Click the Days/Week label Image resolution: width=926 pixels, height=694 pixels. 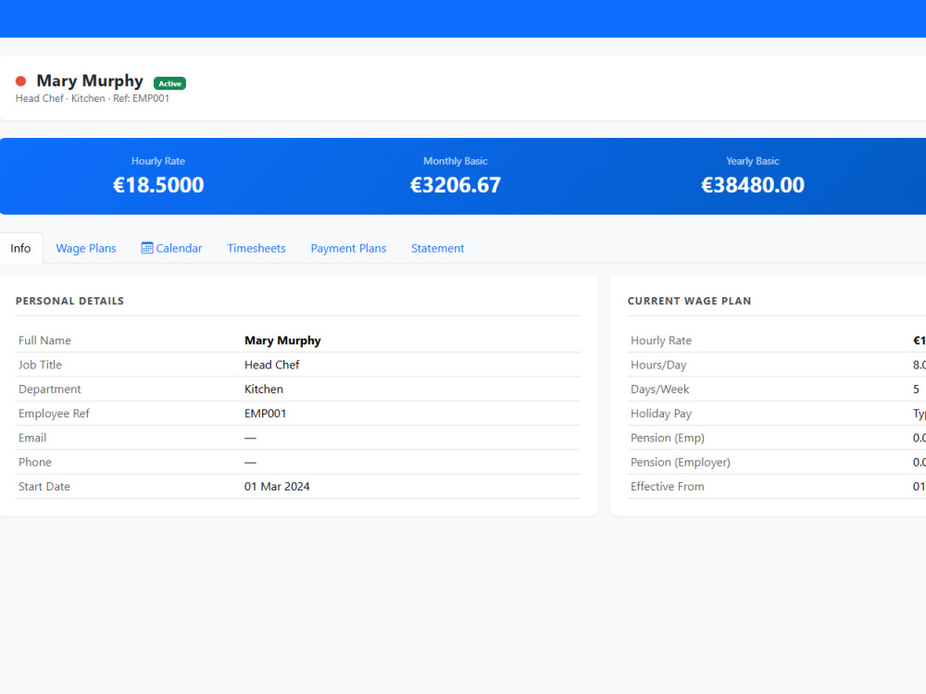(659, 389)
